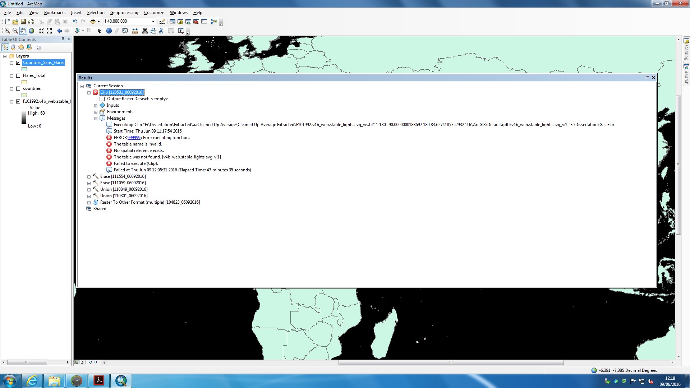Screen dimensions: 690x388
Task: Open the map scale dropdown
Action: tap(153, 22)
